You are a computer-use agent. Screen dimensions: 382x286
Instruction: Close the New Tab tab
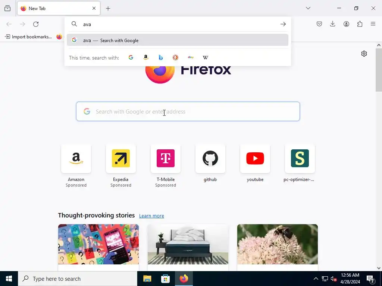[x=94, y=8]
